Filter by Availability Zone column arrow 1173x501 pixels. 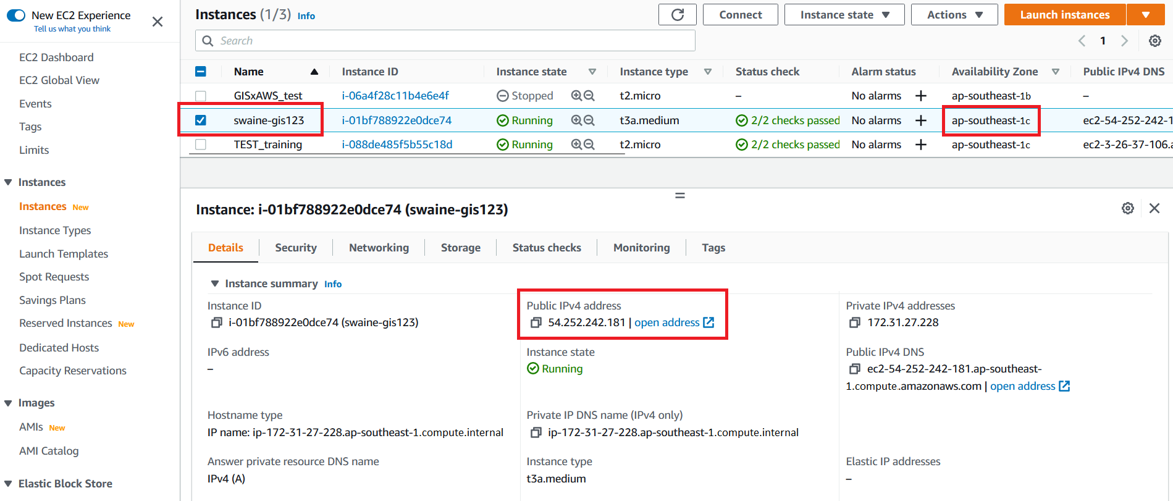click(1056, 72)
